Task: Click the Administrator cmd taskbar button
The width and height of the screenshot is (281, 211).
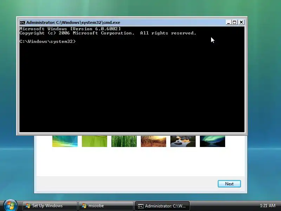Action: (162, 206)
